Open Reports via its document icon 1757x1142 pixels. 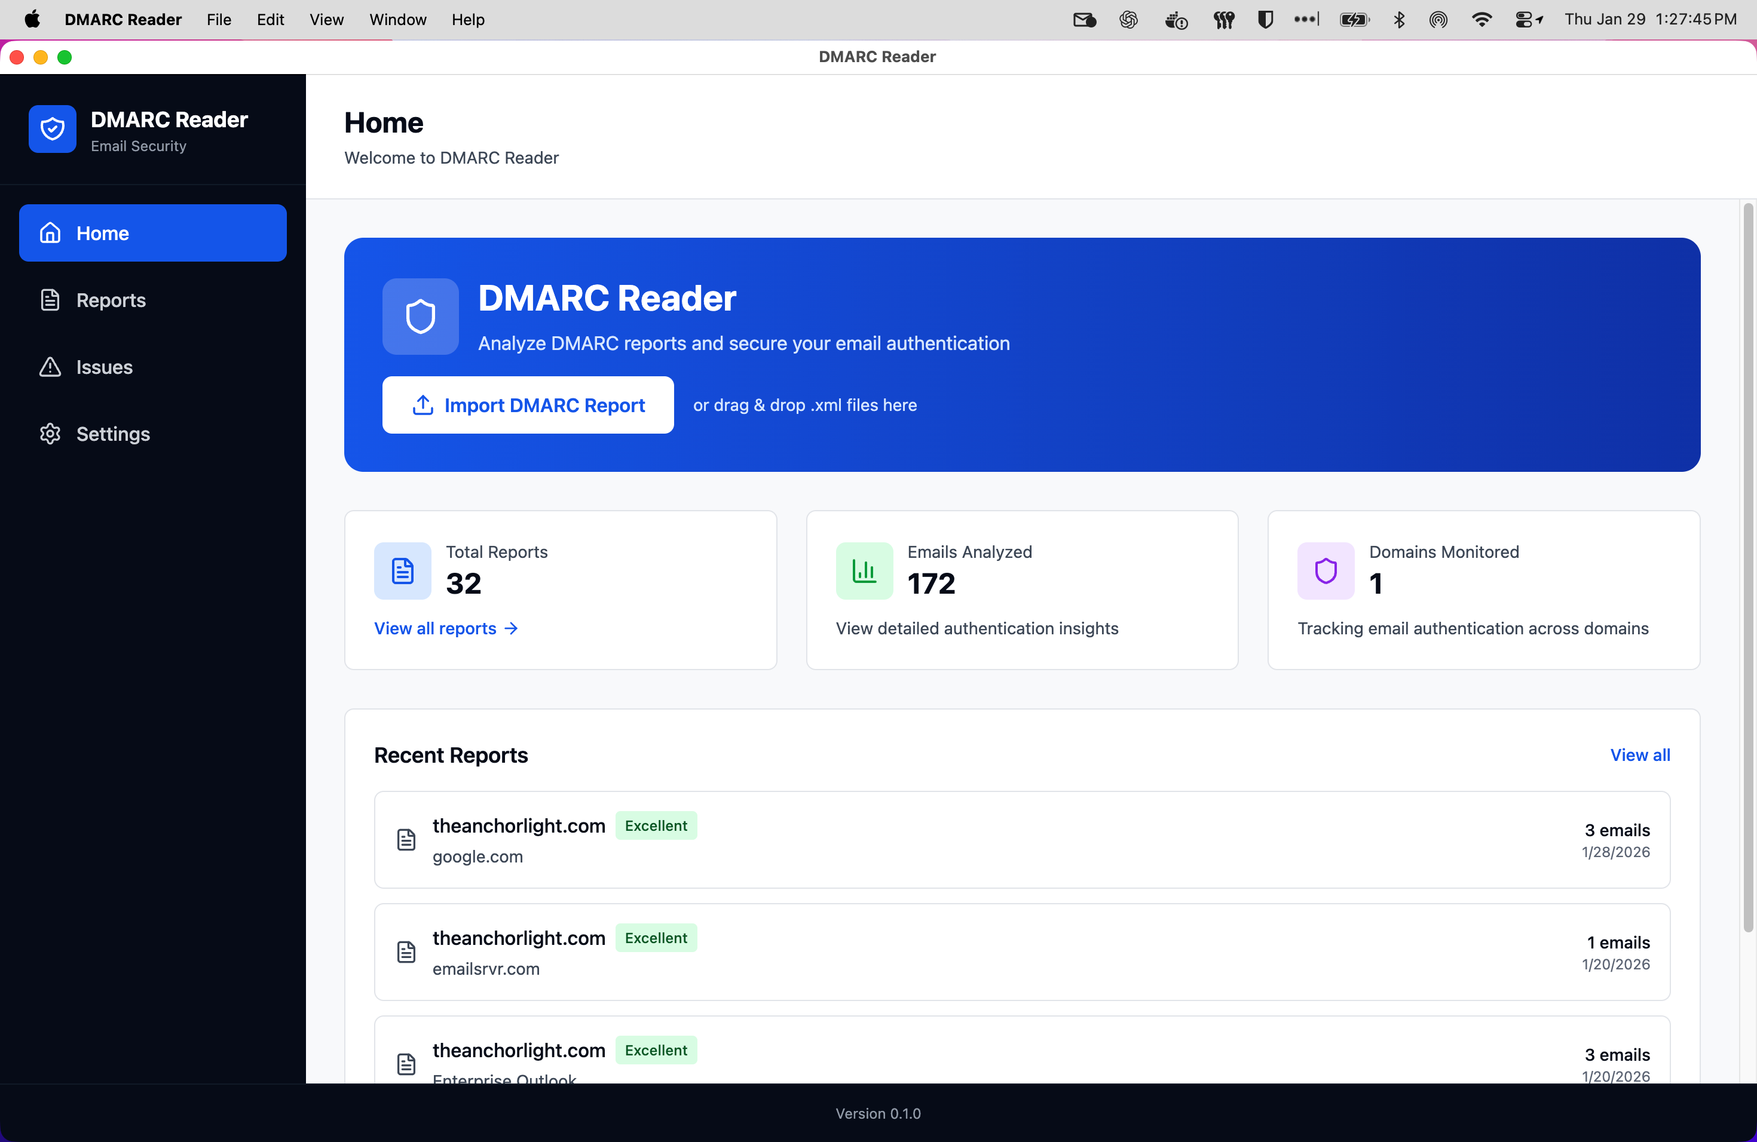point(50,299)
